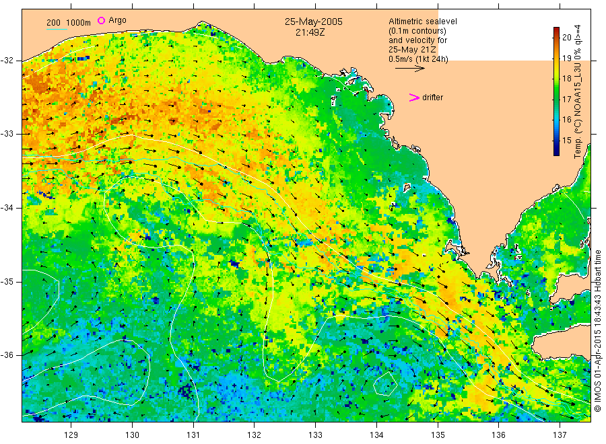606x444 pixels.
Task: Click the longitude label 129
Action: [71, 435]
